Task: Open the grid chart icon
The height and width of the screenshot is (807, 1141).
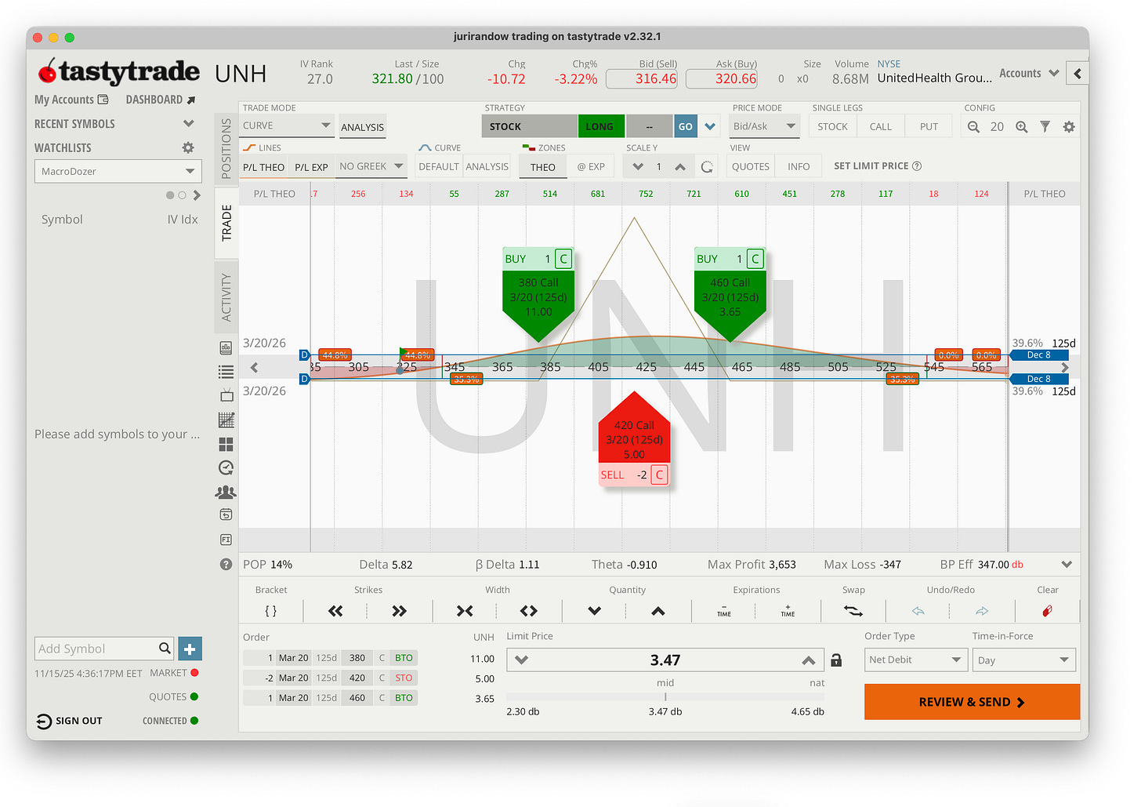Action: tap(226, 420)
